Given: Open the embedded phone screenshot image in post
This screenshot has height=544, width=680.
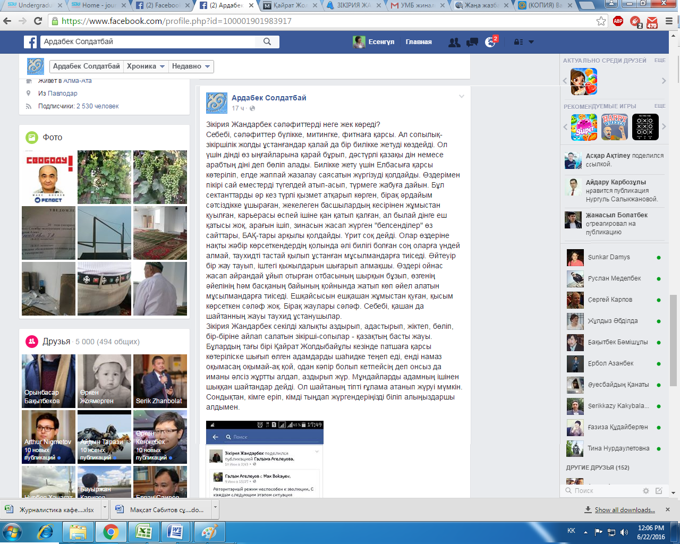Looking at the screenshot, I should pyautogui.click(x=265, y=459).
